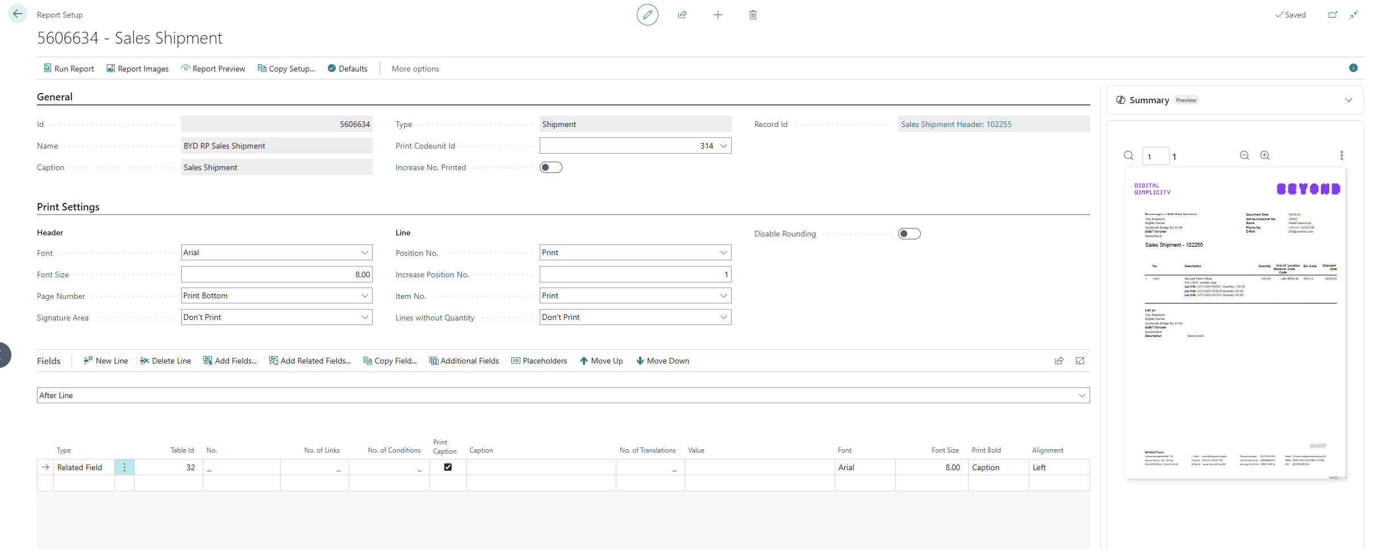Uncheck the Print Caption checkbox

click(x=448, y=467)
